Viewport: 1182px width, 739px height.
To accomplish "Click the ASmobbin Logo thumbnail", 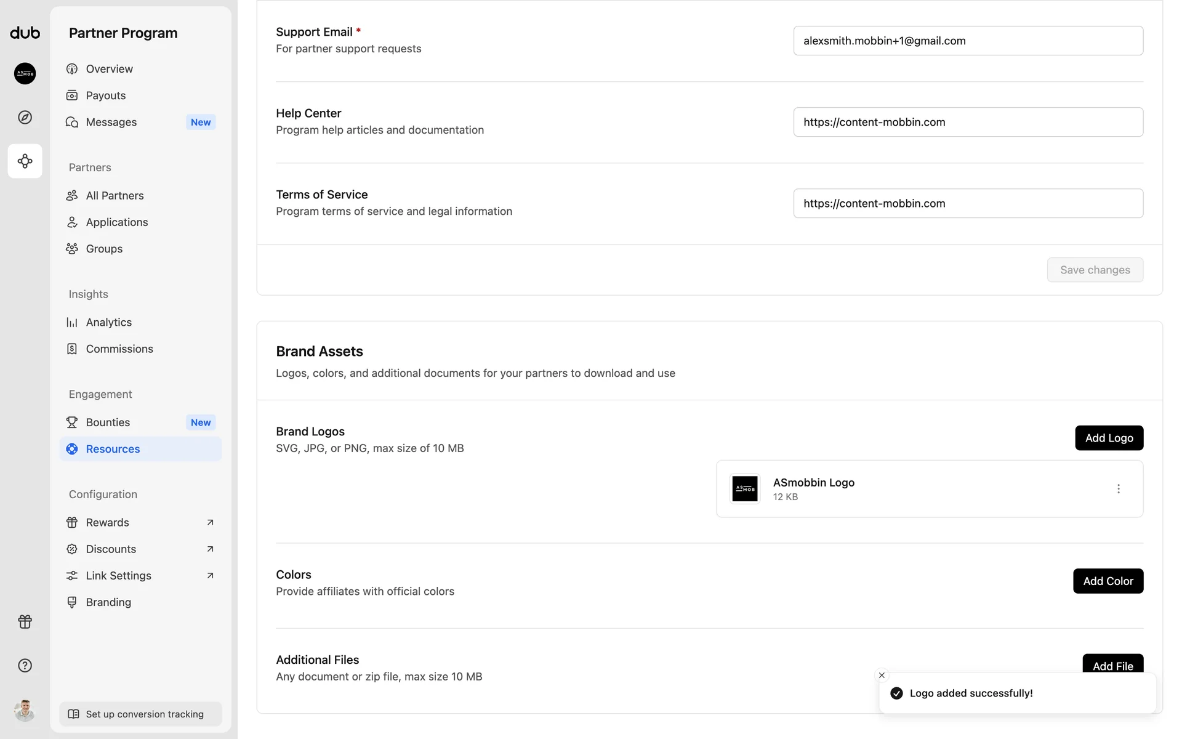I will [745, 489].
